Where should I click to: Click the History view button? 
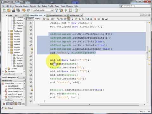pos(38,19)
